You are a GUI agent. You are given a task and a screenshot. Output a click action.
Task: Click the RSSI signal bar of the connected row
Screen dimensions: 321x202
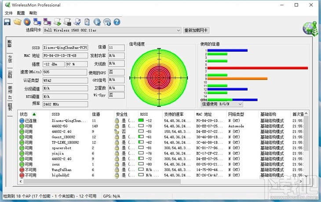[x=141, y=121]
